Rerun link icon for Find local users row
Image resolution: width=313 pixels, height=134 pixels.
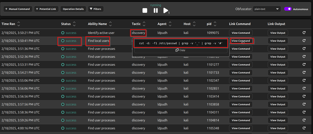pyautogui.click(x=304, y=41)
